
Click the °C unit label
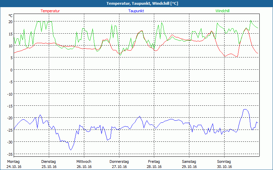[11, 16]
